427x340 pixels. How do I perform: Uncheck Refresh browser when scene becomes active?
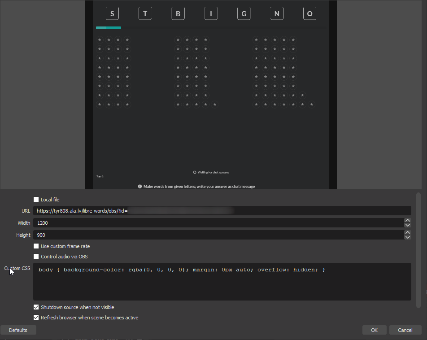[36, 318]
